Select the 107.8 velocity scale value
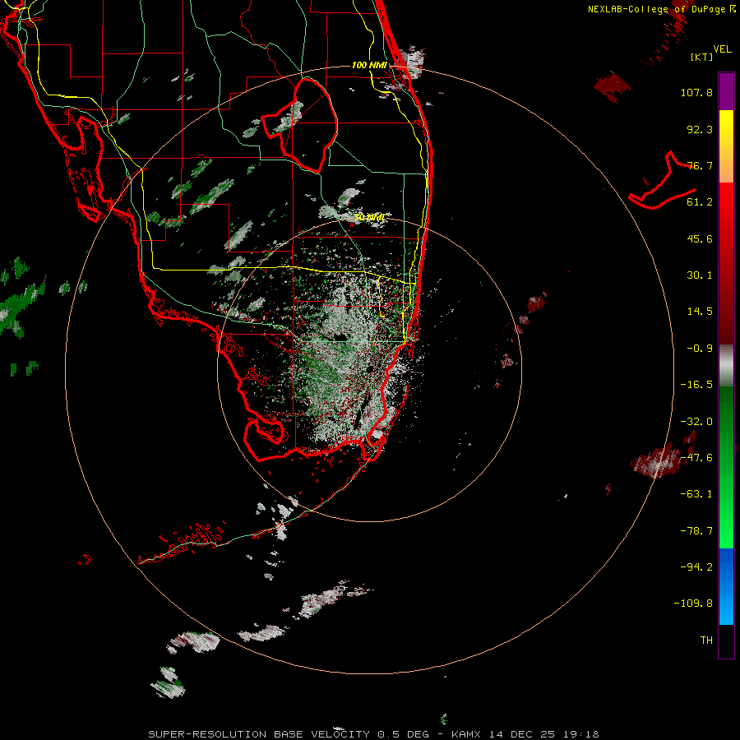This screenshot has height=740, width=740. 696,92
